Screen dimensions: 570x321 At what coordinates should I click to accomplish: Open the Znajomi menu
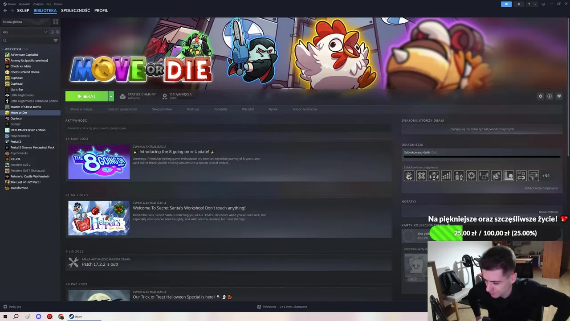(x=38, y=4)
